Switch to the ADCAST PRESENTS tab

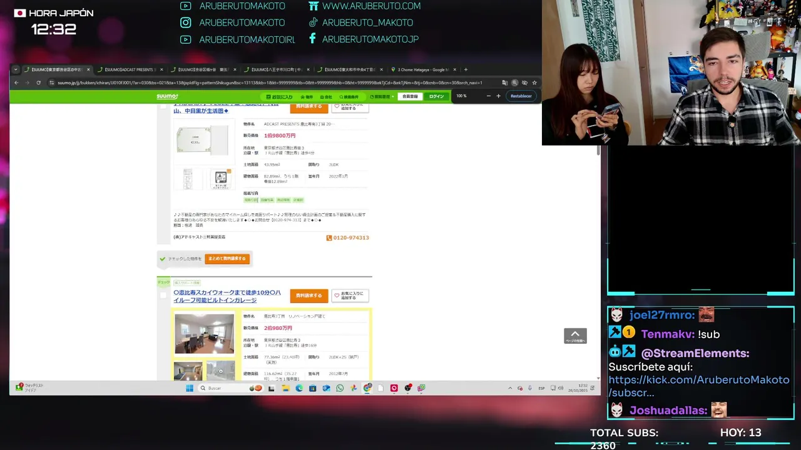[129, 69]
